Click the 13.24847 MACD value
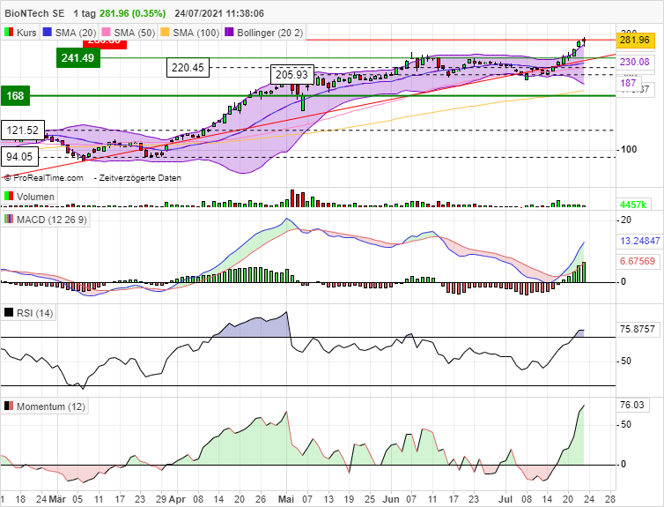This screenshot has width=664, height=507. pyautogui.click(x=640, y=241)
